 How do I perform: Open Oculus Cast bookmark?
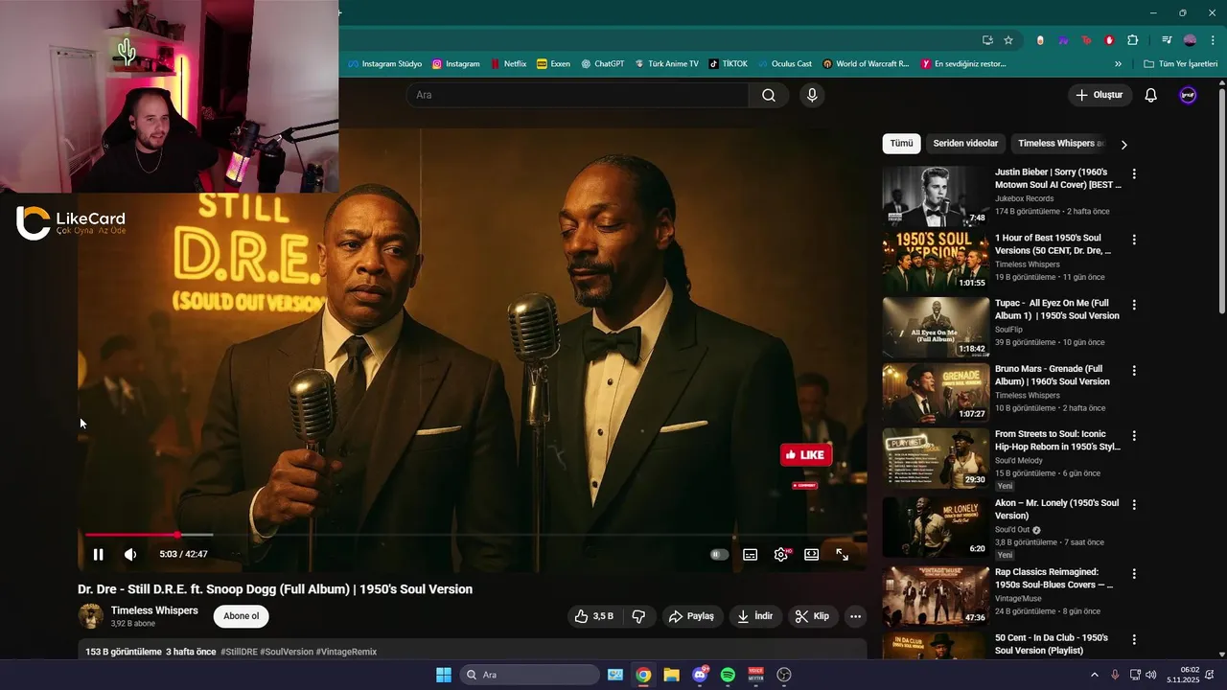pos(784,64)
